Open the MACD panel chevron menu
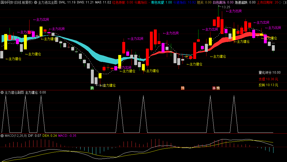 point(2,136)
